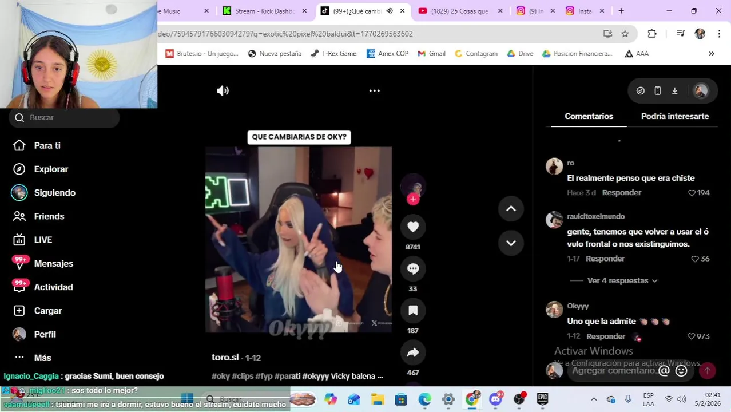
Task: Mute the TikTok browser tab audio
Action: (390, 11)
